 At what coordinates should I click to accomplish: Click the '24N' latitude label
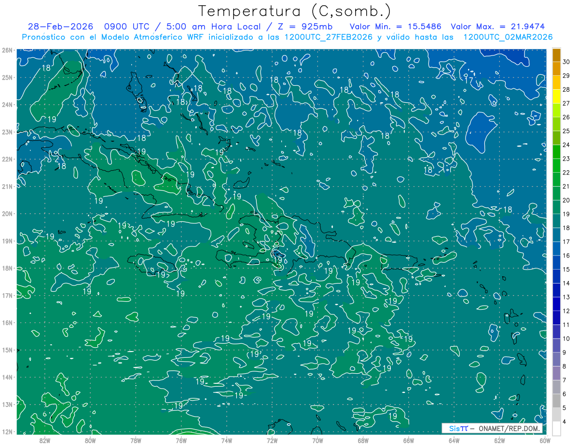pyautogui.click(x=8, y=105)
